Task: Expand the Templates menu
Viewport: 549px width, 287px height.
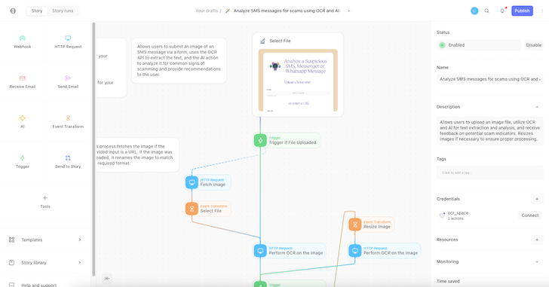Action: click(x=80, y=240)
